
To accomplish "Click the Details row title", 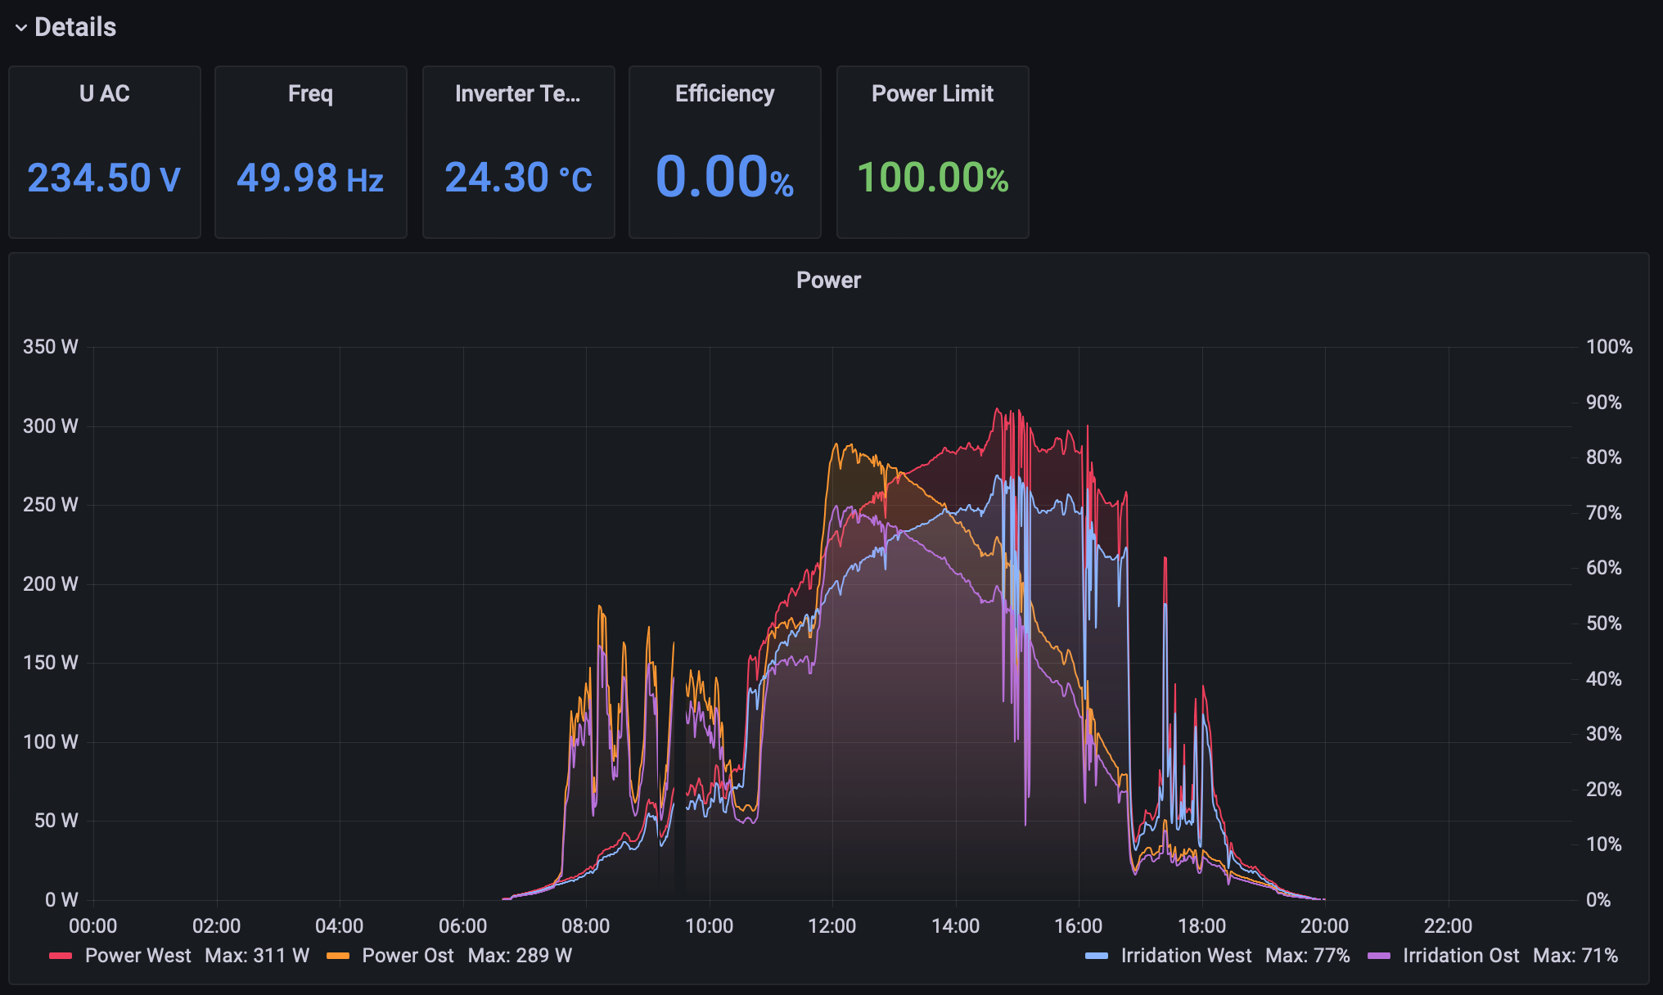I will pyautogui.click(x=75, y=28).
